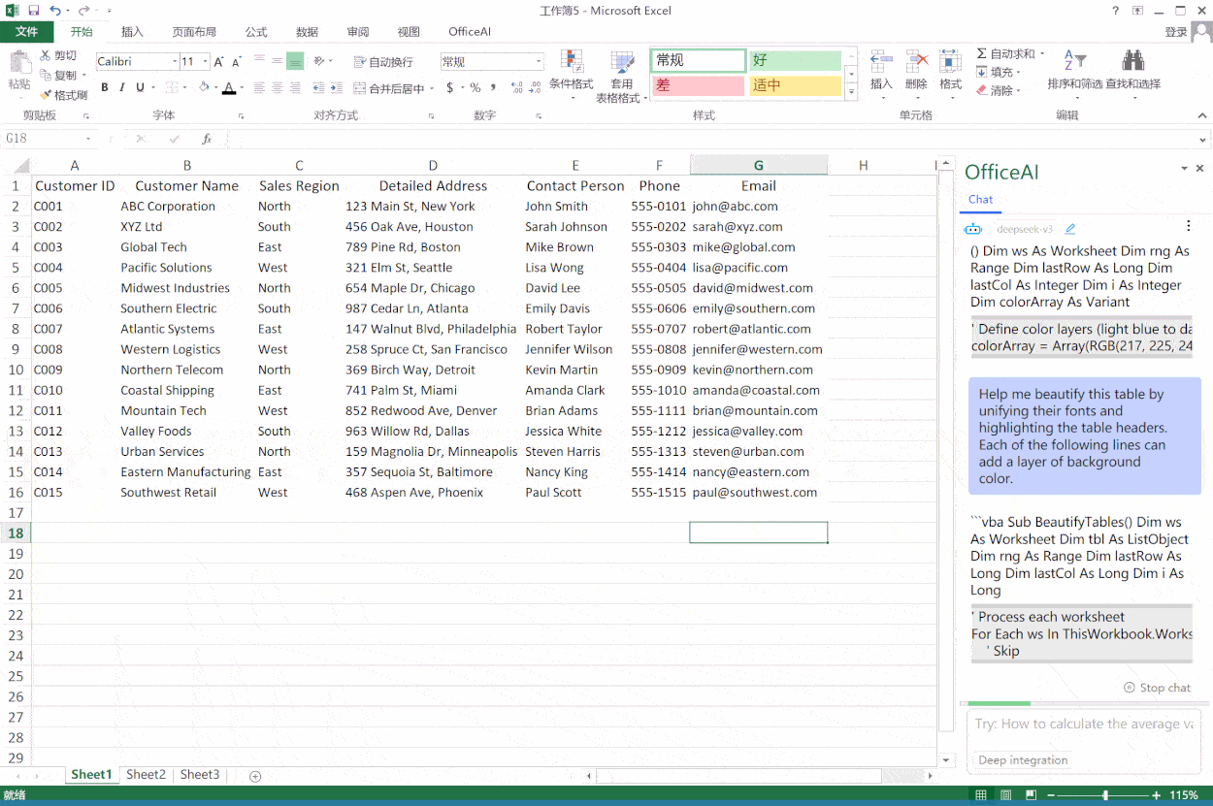Expand the number format 常规 combo box
The width and height of the screenshot is (1213, 806).
[539, 62]
